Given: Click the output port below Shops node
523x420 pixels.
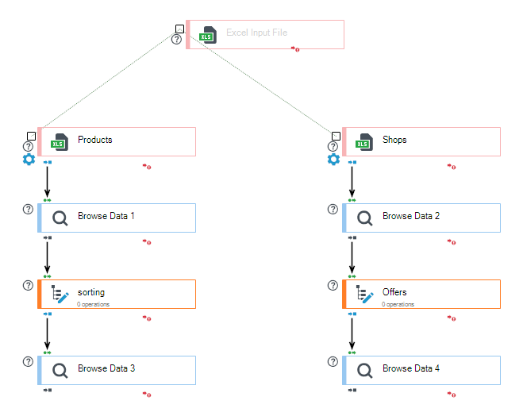Looking at the screenshot, I should tap(352, 162).
